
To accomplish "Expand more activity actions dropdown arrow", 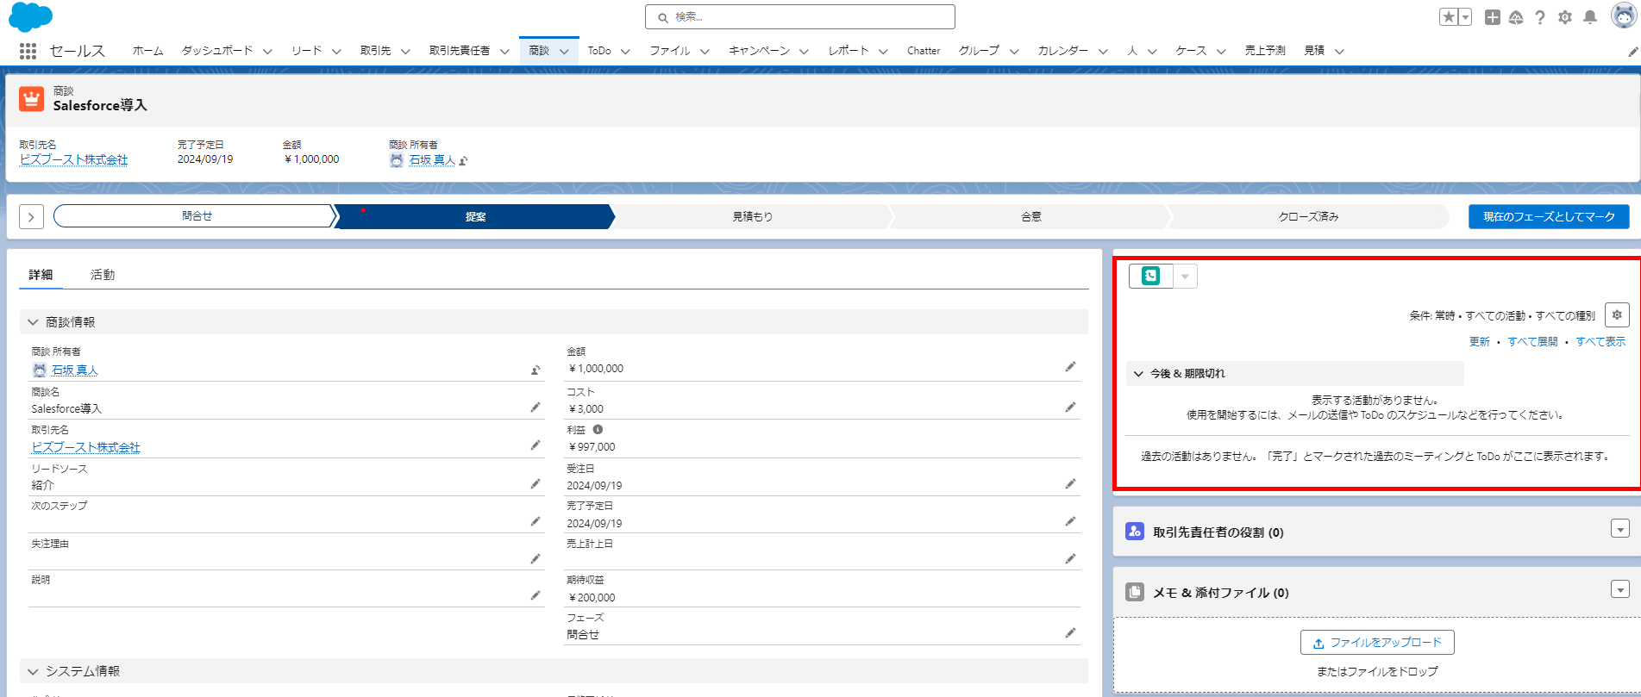I will click(1185, 276).
